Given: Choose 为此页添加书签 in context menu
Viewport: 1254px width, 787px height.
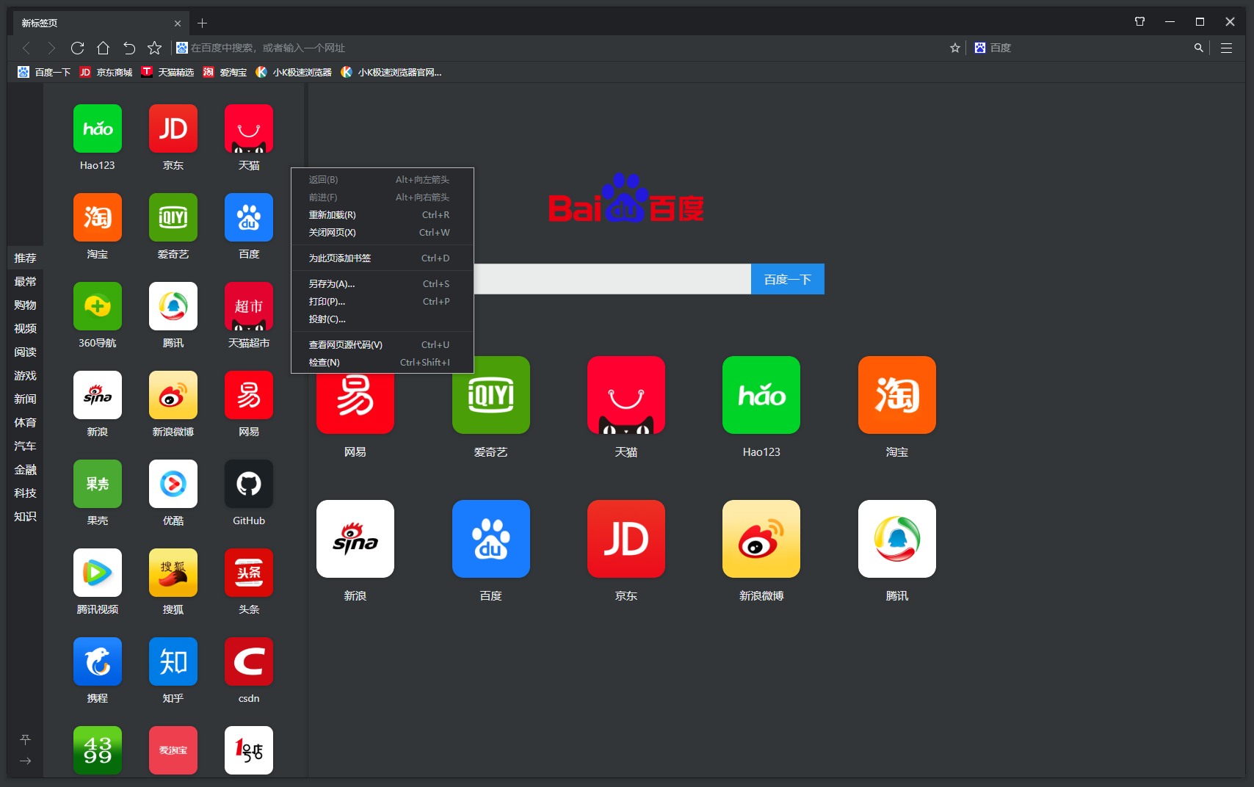Looking at the screenshot, I should [x=382, y=258].
